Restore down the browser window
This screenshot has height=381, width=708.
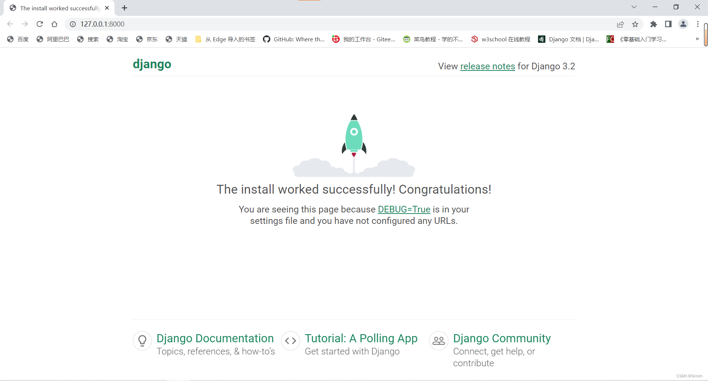pyautogui.click(x=676, y=7)
